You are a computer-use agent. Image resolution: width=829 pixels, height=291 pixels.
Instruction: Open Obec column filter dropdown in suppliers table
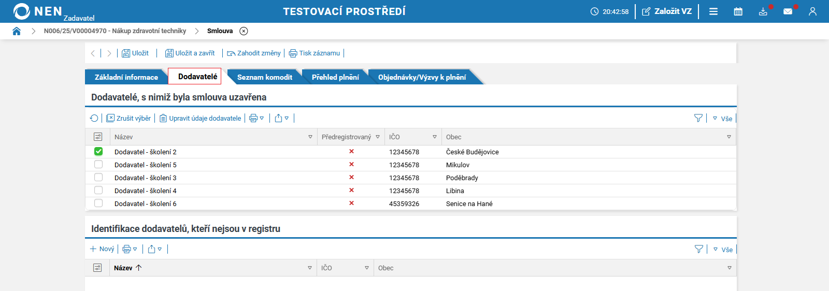729,137
